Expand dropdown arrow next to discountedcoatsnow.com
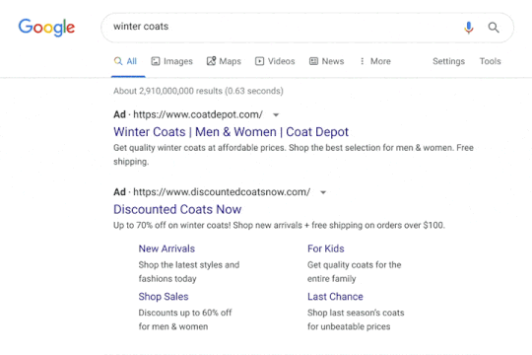532x355 pixels. pos(323,192)
